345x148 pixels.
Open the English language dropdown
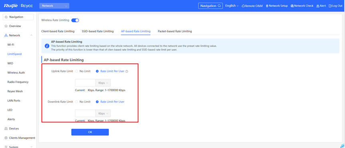tap(232, 6)
